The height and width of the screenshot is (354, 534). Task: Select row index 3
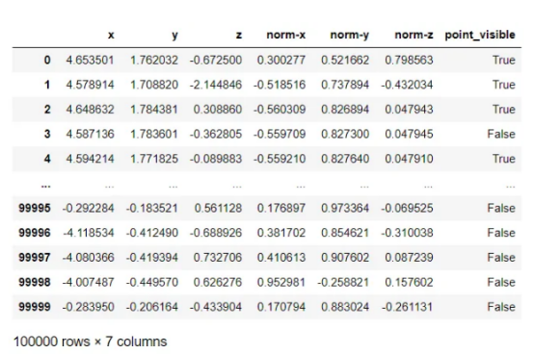tap(47, 134)
